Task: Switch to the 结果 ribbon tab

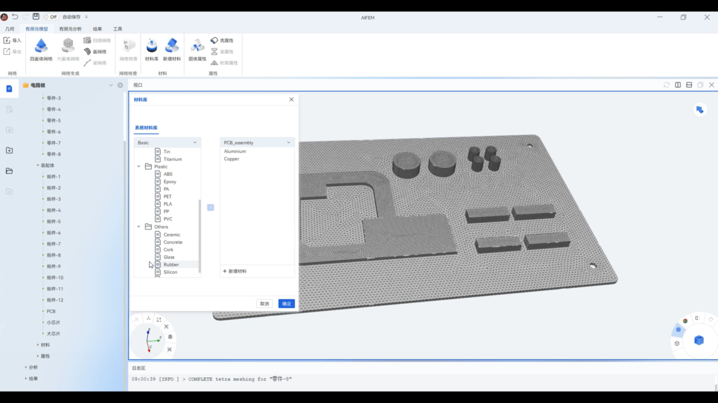Action: [x=98, y=29]
